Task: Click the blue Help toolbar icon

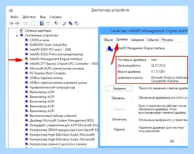Action: [x=42, y=23]
